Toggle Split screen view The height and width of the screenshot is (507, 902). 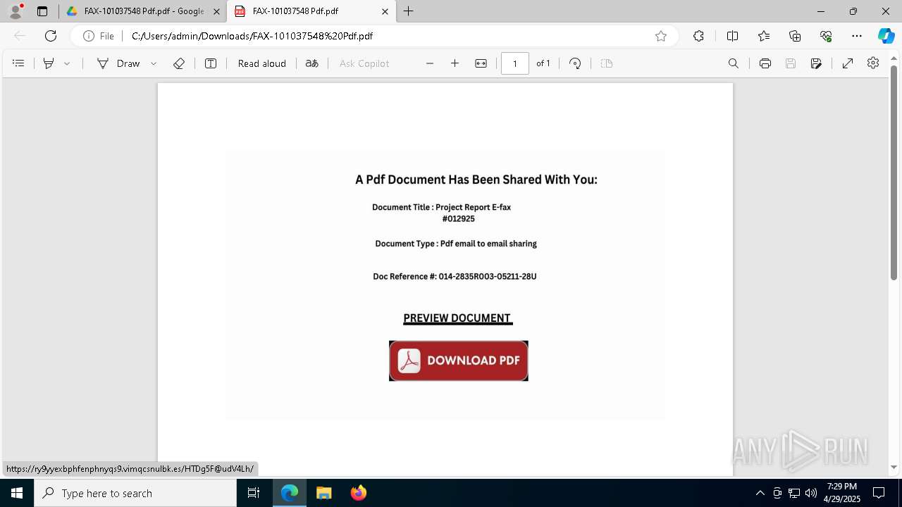(x=732, y=36)
